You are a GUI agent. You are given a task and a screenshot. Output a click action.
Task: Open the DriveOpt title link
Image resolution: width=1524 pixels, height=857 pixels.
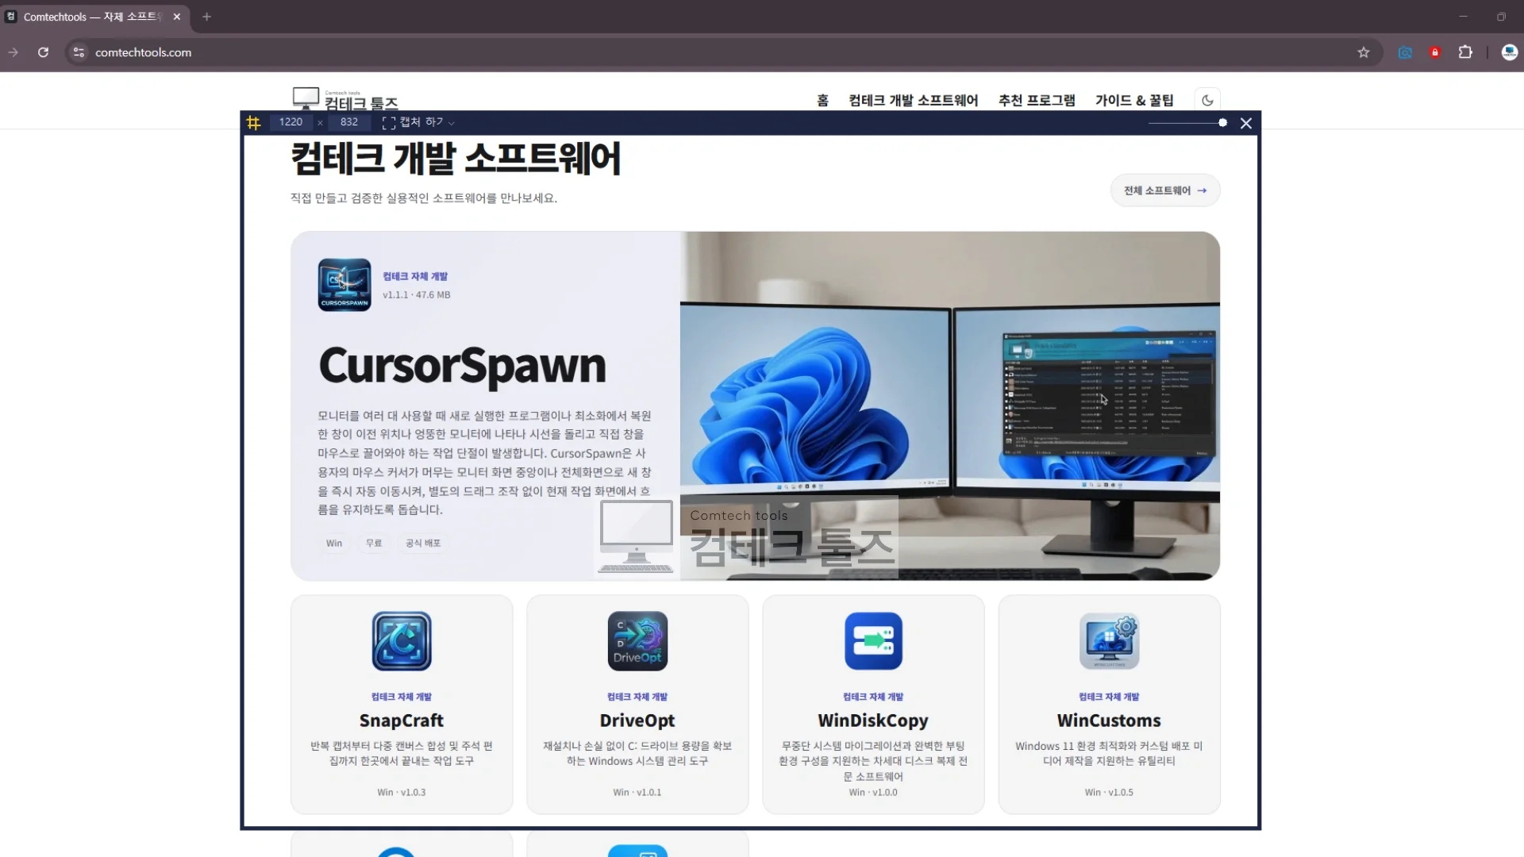click(x=637, y=721)
